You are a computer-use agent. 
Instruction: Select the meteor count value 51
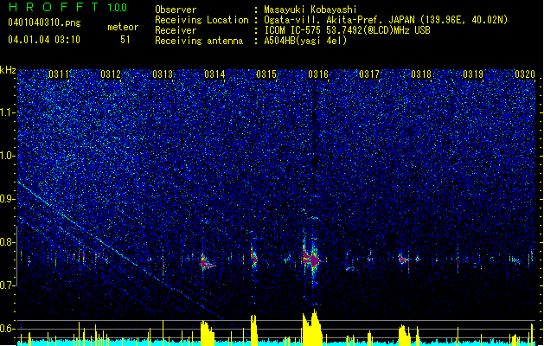point(125,40)
